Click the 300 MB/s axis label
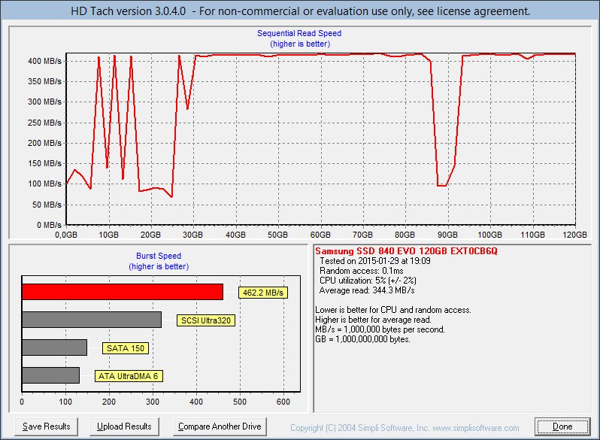 (x=44, y=102)
